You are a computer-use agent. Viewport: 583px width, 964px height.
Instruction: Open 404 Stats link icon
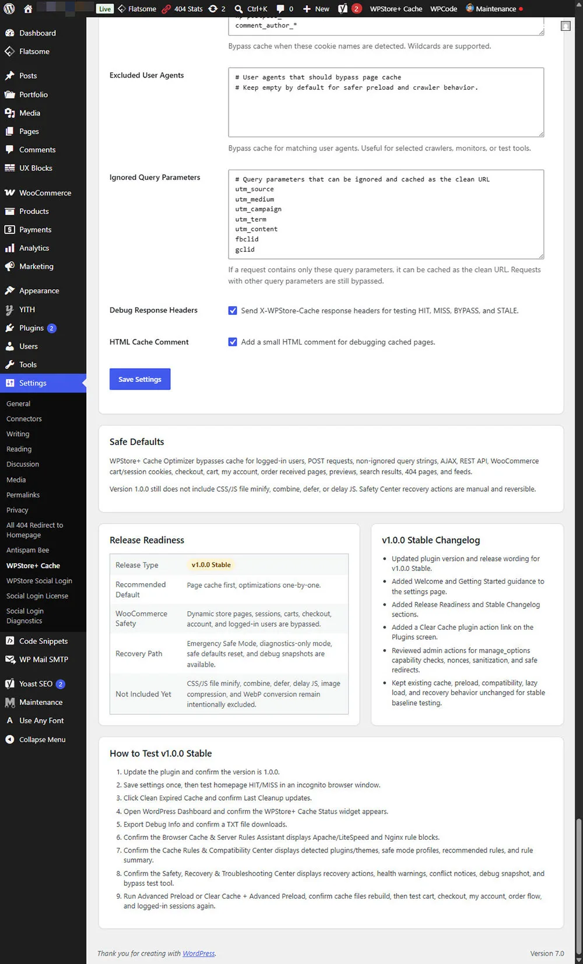[x=166, y=9]
